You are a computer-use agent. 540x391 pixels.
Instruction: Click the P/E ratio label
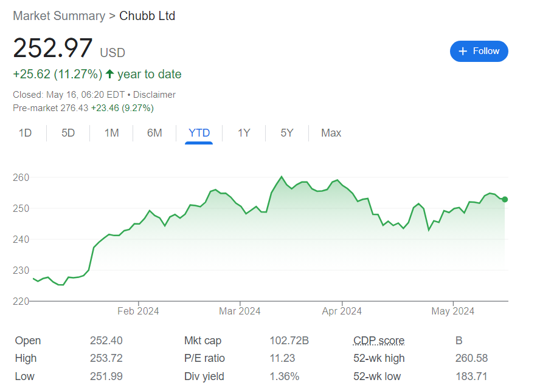(204, 358)
